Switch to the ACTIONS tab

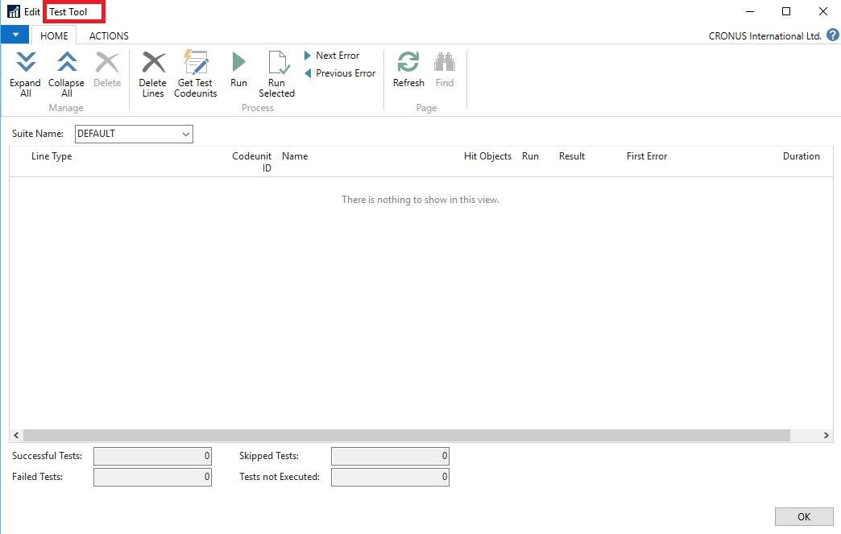tap(109, 36)
